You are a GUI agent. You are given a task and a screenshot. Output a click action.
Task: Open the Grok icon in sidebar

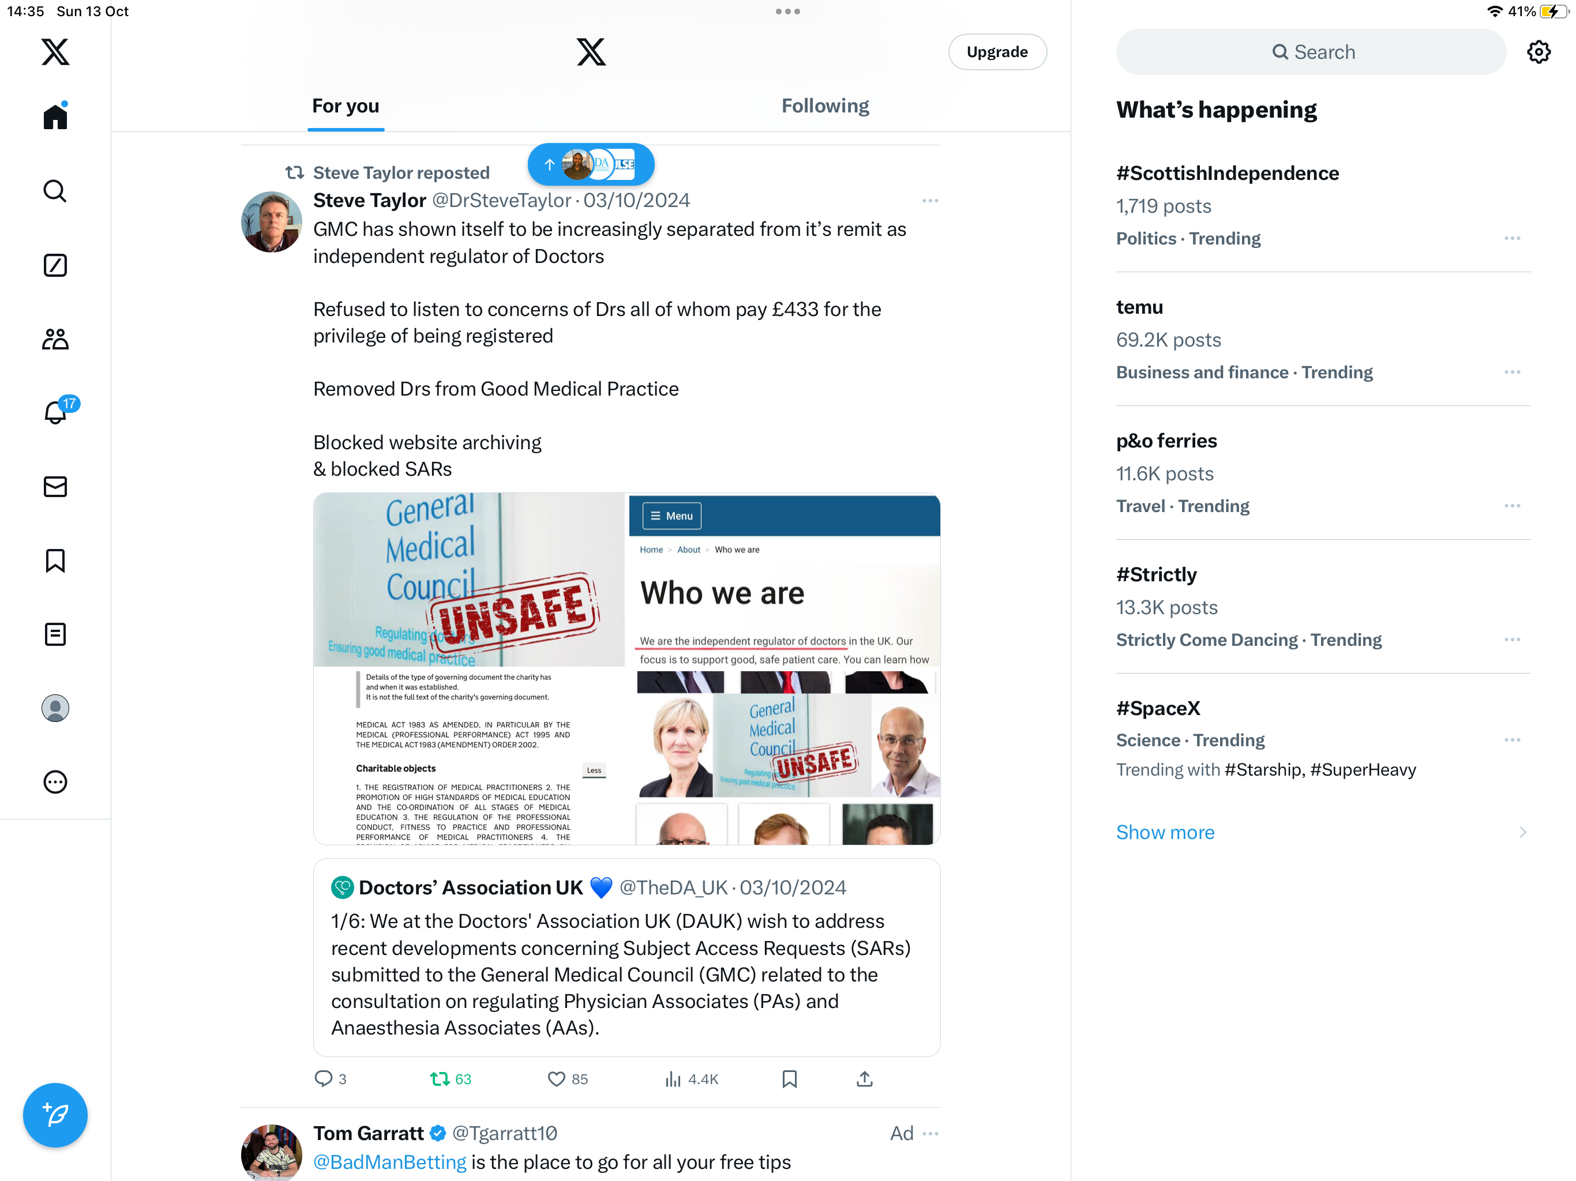point(55,265)
